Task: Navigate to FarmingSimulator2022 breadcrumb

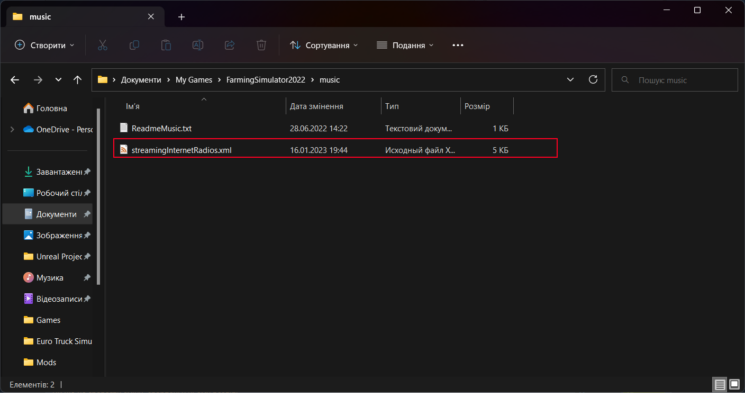Action: (266, 80)
